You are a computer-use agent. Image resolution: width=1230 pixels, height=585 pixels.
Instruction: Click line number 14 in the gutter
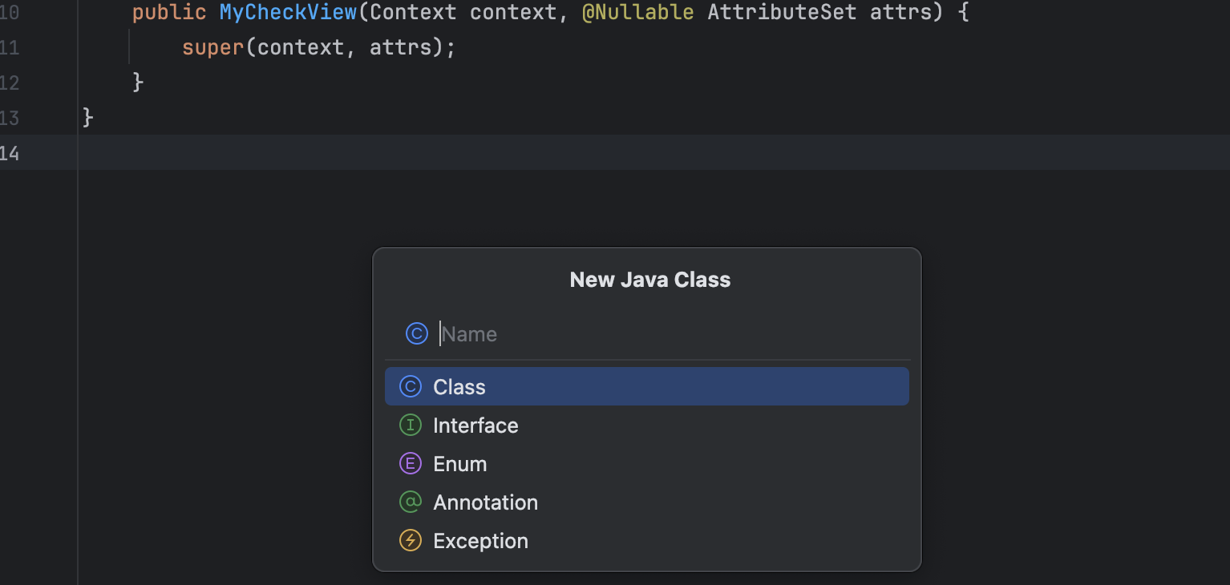point(10,153)
